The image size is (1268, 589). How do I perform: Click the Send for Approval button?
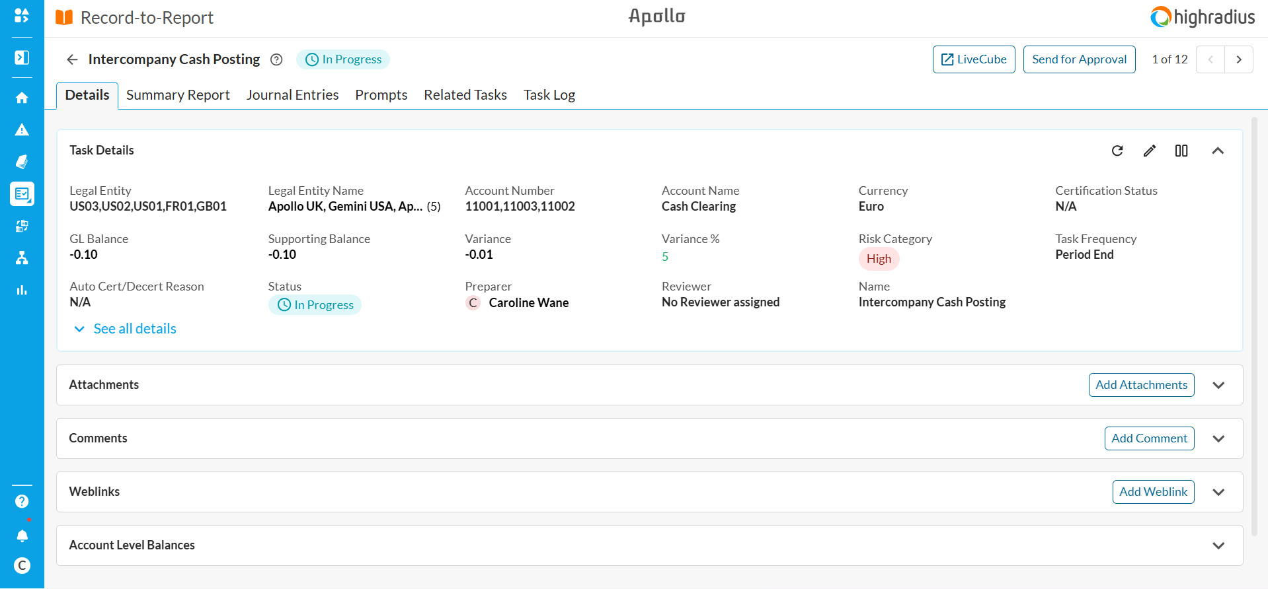tap(1079, 59)
